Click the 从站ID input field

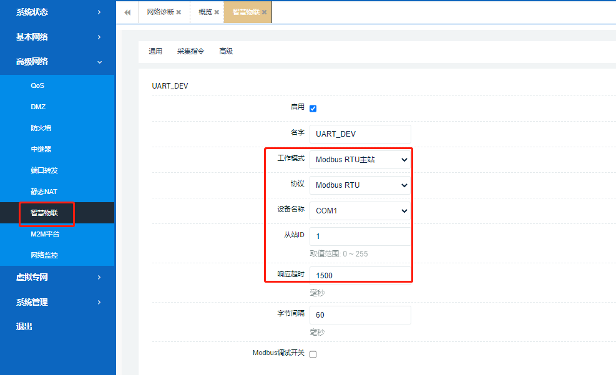(360, 236)
